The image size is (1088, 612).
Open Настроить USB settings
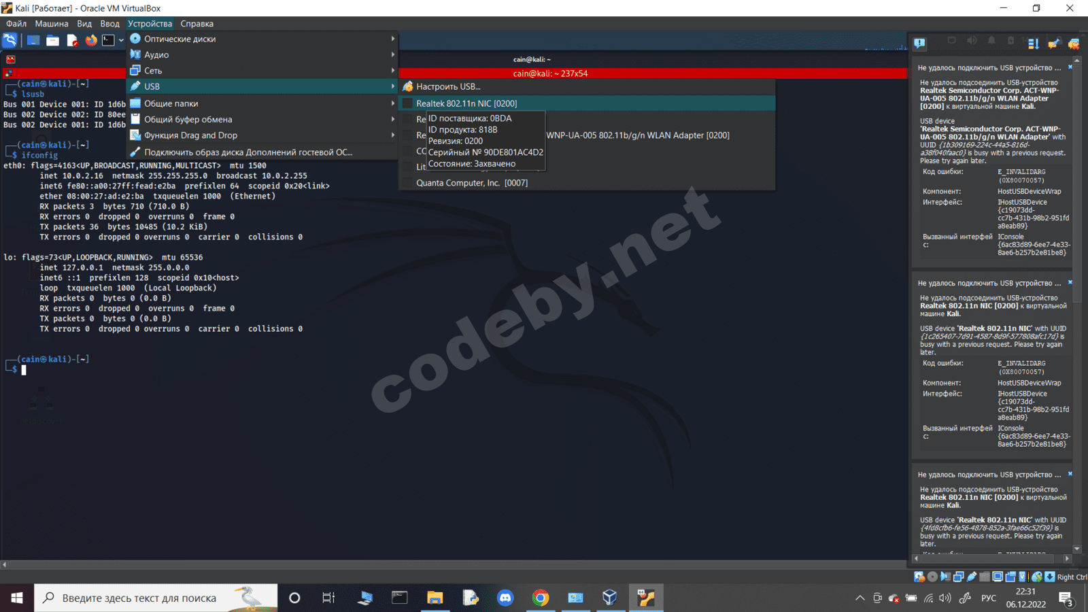click(587, 86)
